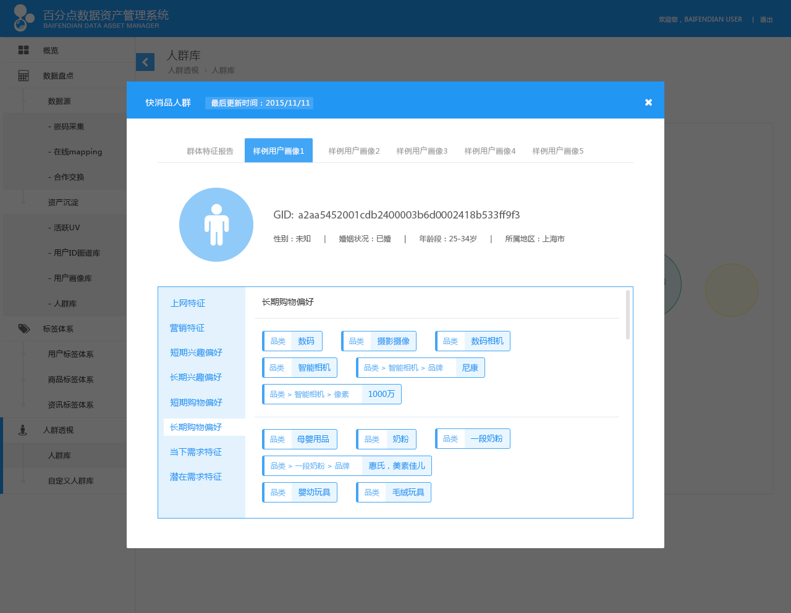Select 长期兴趣偏好 in the feature list

pos(196,377)
